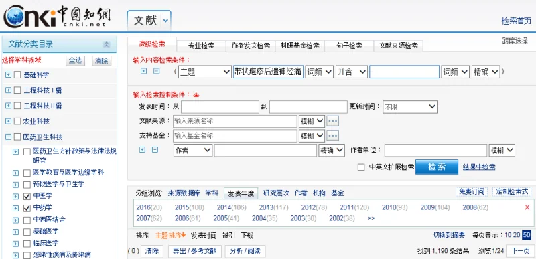Expand 中医学 tree node
This screenshot has height=259, width=536.
click(15, 197)
